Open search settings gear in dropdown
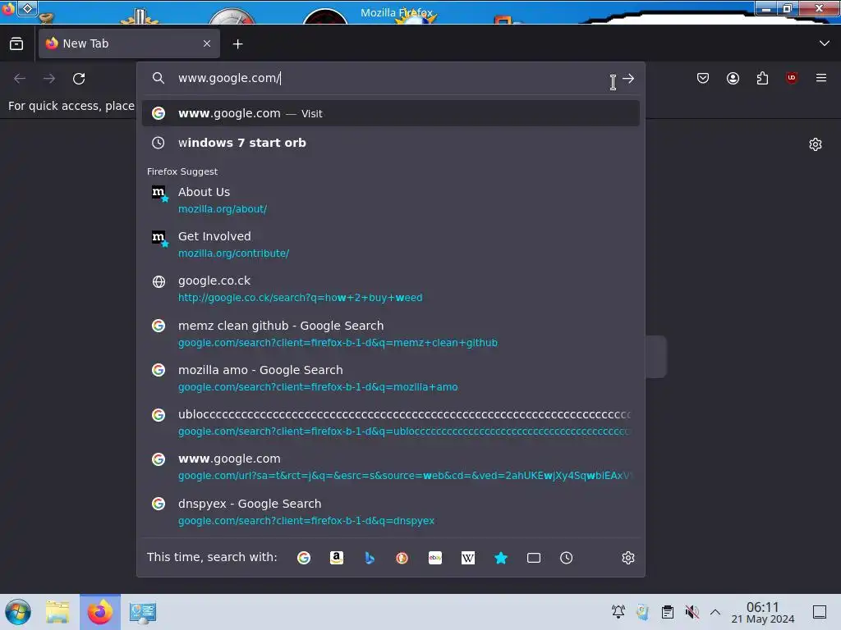Image resolution: width=841 pixels, height=630 pixels. (628, 558)
